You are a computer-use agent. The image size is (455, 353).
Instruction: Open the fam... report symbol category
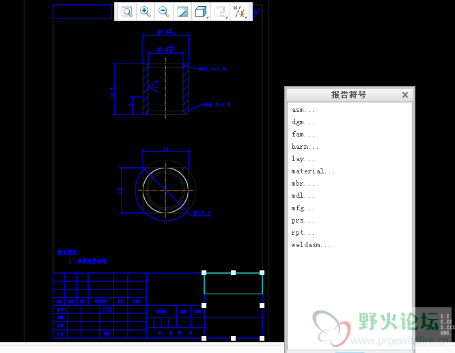[x=303, y=135]
